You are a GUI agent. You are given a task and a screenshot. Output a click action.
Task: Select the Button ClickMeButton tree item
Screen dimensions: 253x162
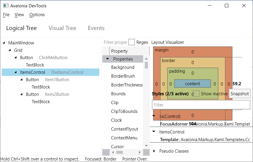[x=43, y=58]
